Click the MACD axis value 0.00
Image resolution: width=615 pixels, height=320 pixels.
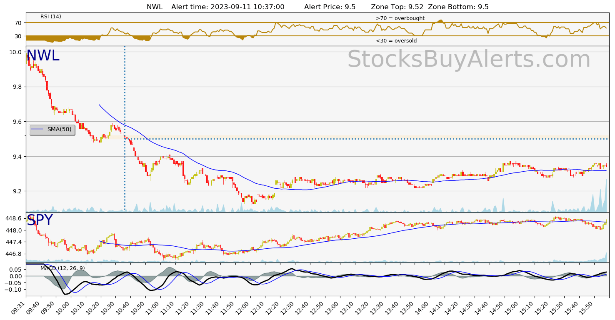[16, 276]
